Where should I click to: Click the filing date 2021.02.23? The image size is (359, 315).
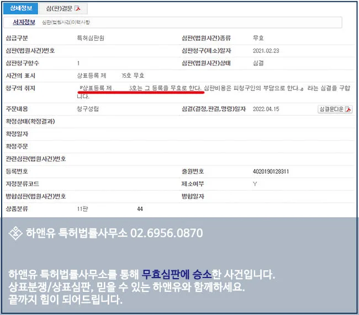266,51
